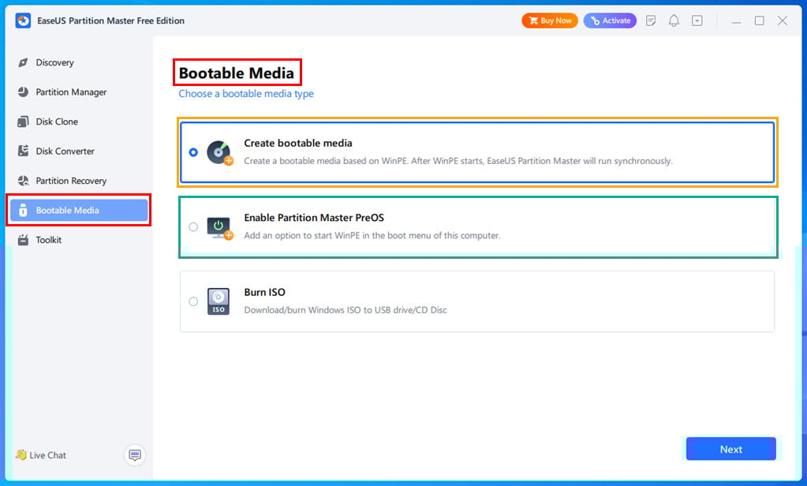This screenshot has width=807, height=486.
Task: Click 'Download/burn Windows ISO to USB drive/CD Disc' text
Action: pyautogui.click(x=346, y=310)
